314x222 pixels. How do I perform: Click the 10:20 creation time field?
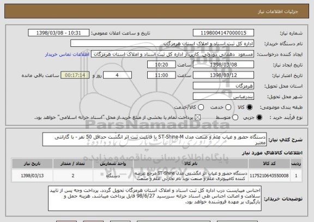click(161, 64)
